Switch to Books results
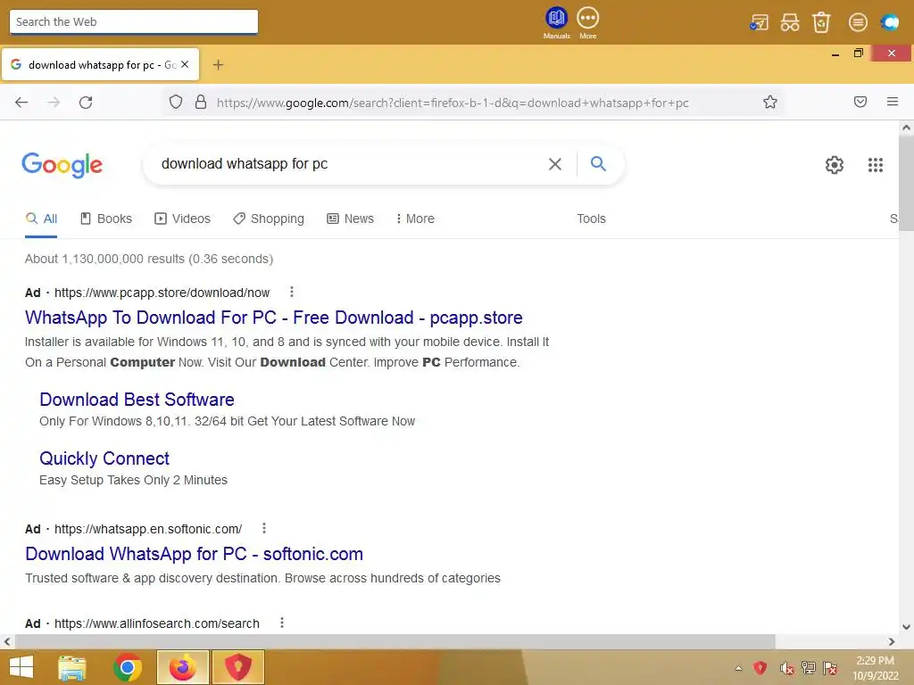Image resolution: width=914 pixels, height=685 pixels. [x=106, y=219]
